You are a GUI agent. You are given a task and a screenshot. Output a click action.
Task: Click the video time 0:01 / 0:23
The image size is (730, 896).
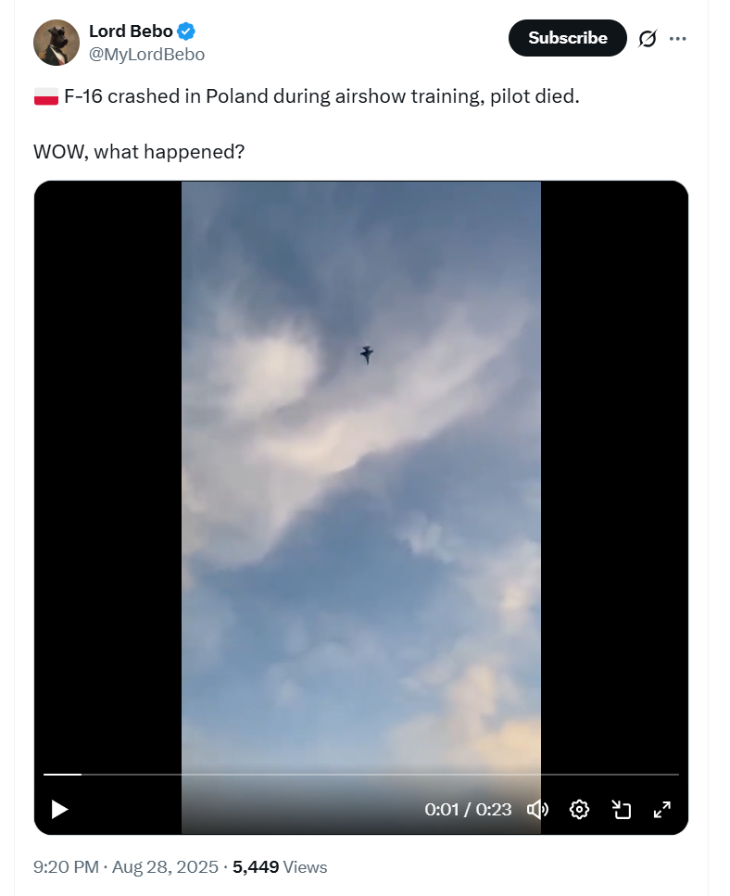pos(468,809)
